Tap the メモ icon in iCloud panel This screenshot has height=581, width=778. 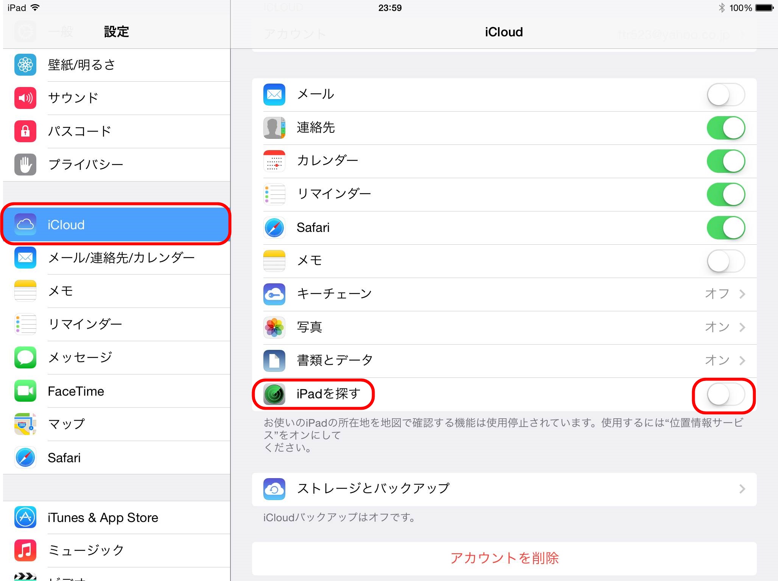tap(274, 261)
